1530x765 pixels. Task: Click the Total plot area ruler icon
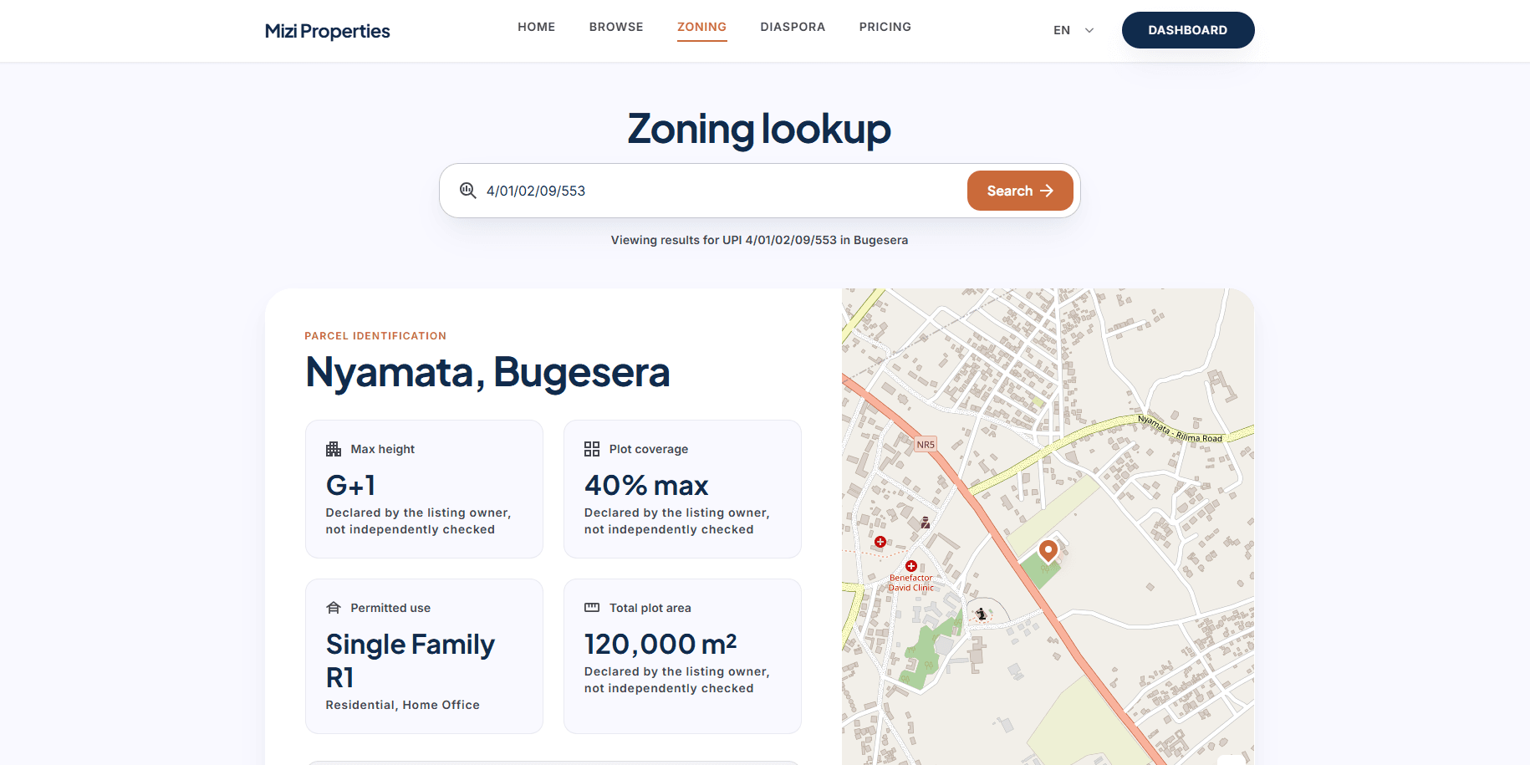pos(592,608)
